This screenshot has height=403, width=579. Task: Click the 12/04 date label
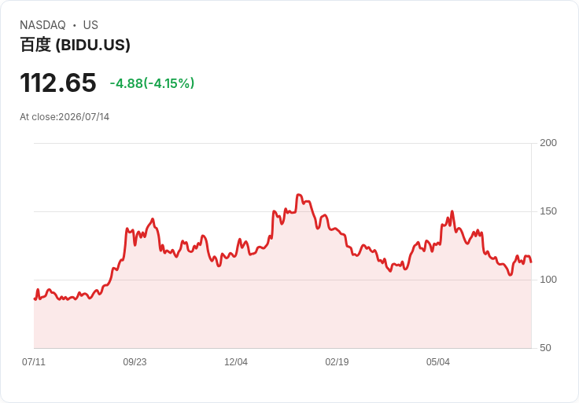pos(235,361)
